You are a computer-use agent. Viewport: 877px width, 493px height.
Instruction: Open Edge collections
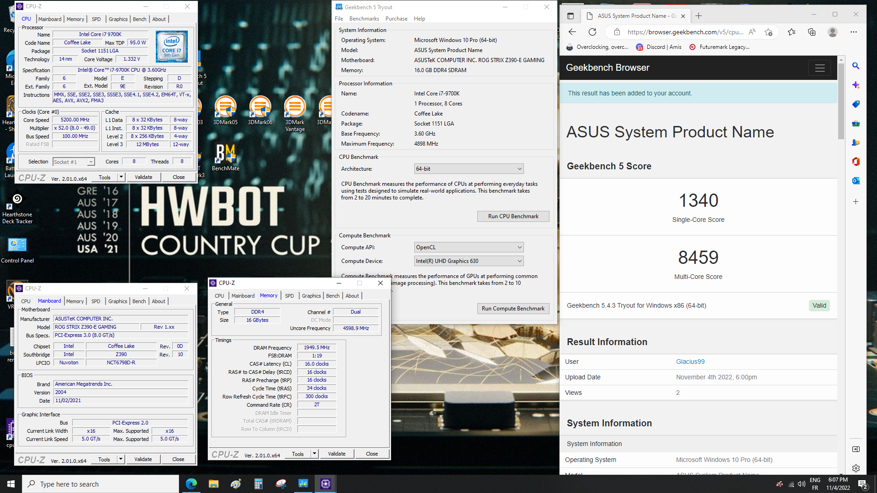[812, 32]
